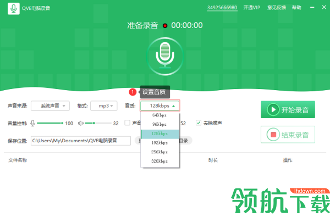Open account 34925666980 link
This screenshot has height=217, width=330.
click(222, 8)
